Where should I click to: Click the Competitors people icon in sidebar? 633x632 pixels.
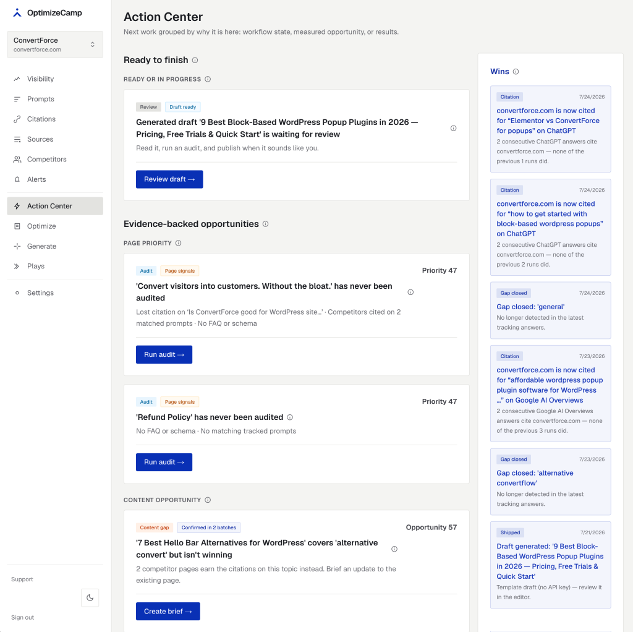pyautogui.click(x=17, y=160)
